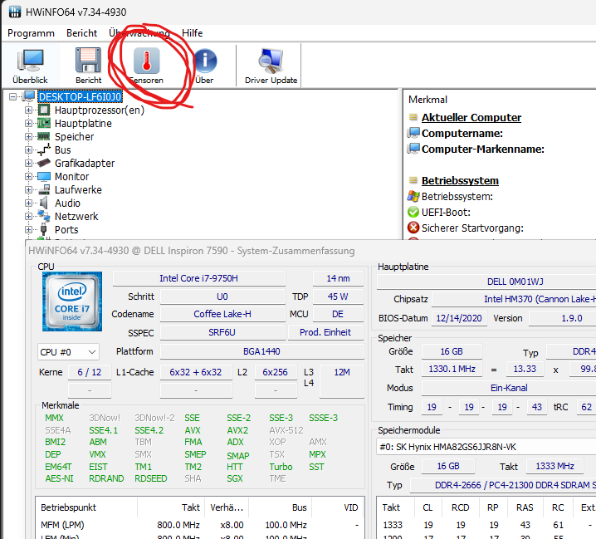Click the Sicherer Startvorgang red X icon
This screenshot has height=539, width=596.
click(x=413, y=228)
